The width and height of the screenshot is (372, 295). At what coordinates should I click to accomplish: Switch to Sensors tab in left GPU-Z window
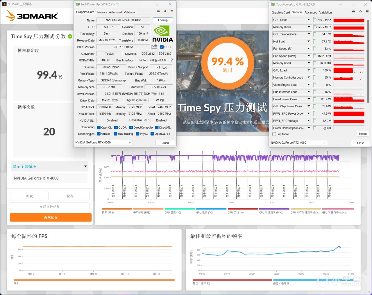click(102, 12)
